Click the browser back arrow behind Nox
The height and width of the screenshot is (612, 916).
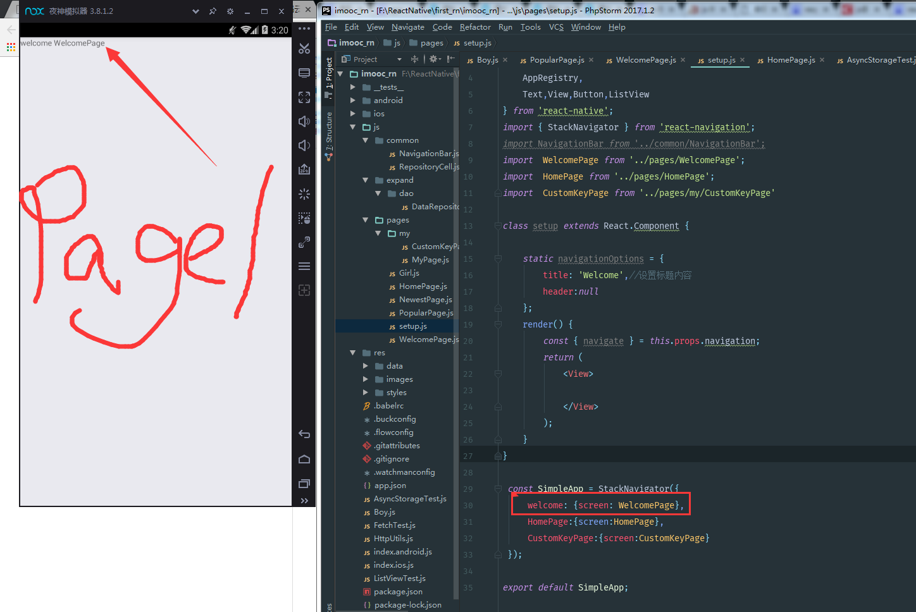11,30
